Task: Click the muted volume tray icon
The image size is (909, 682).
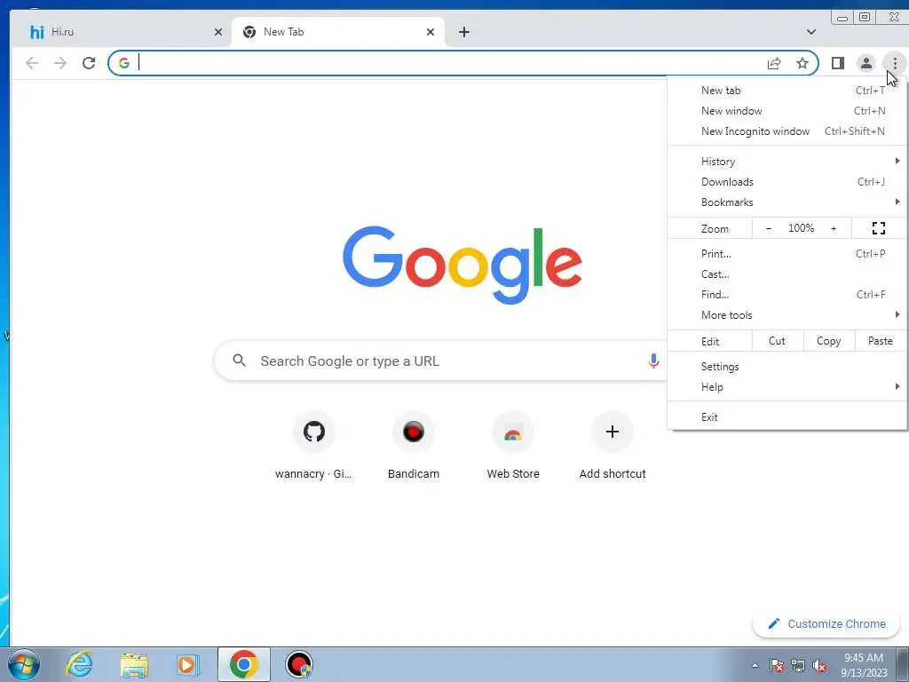Action: click(x=819, y=665)
